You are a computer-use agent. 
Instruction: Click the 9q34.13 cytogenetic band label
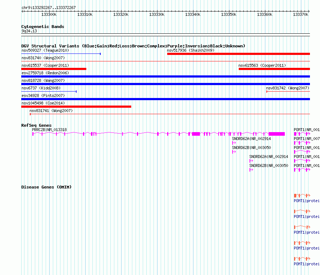(x=29, y=31)
